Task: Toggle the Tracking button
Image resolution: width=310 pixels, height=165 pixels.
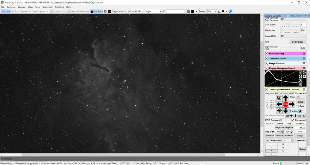Action: (x=294, y=111)
